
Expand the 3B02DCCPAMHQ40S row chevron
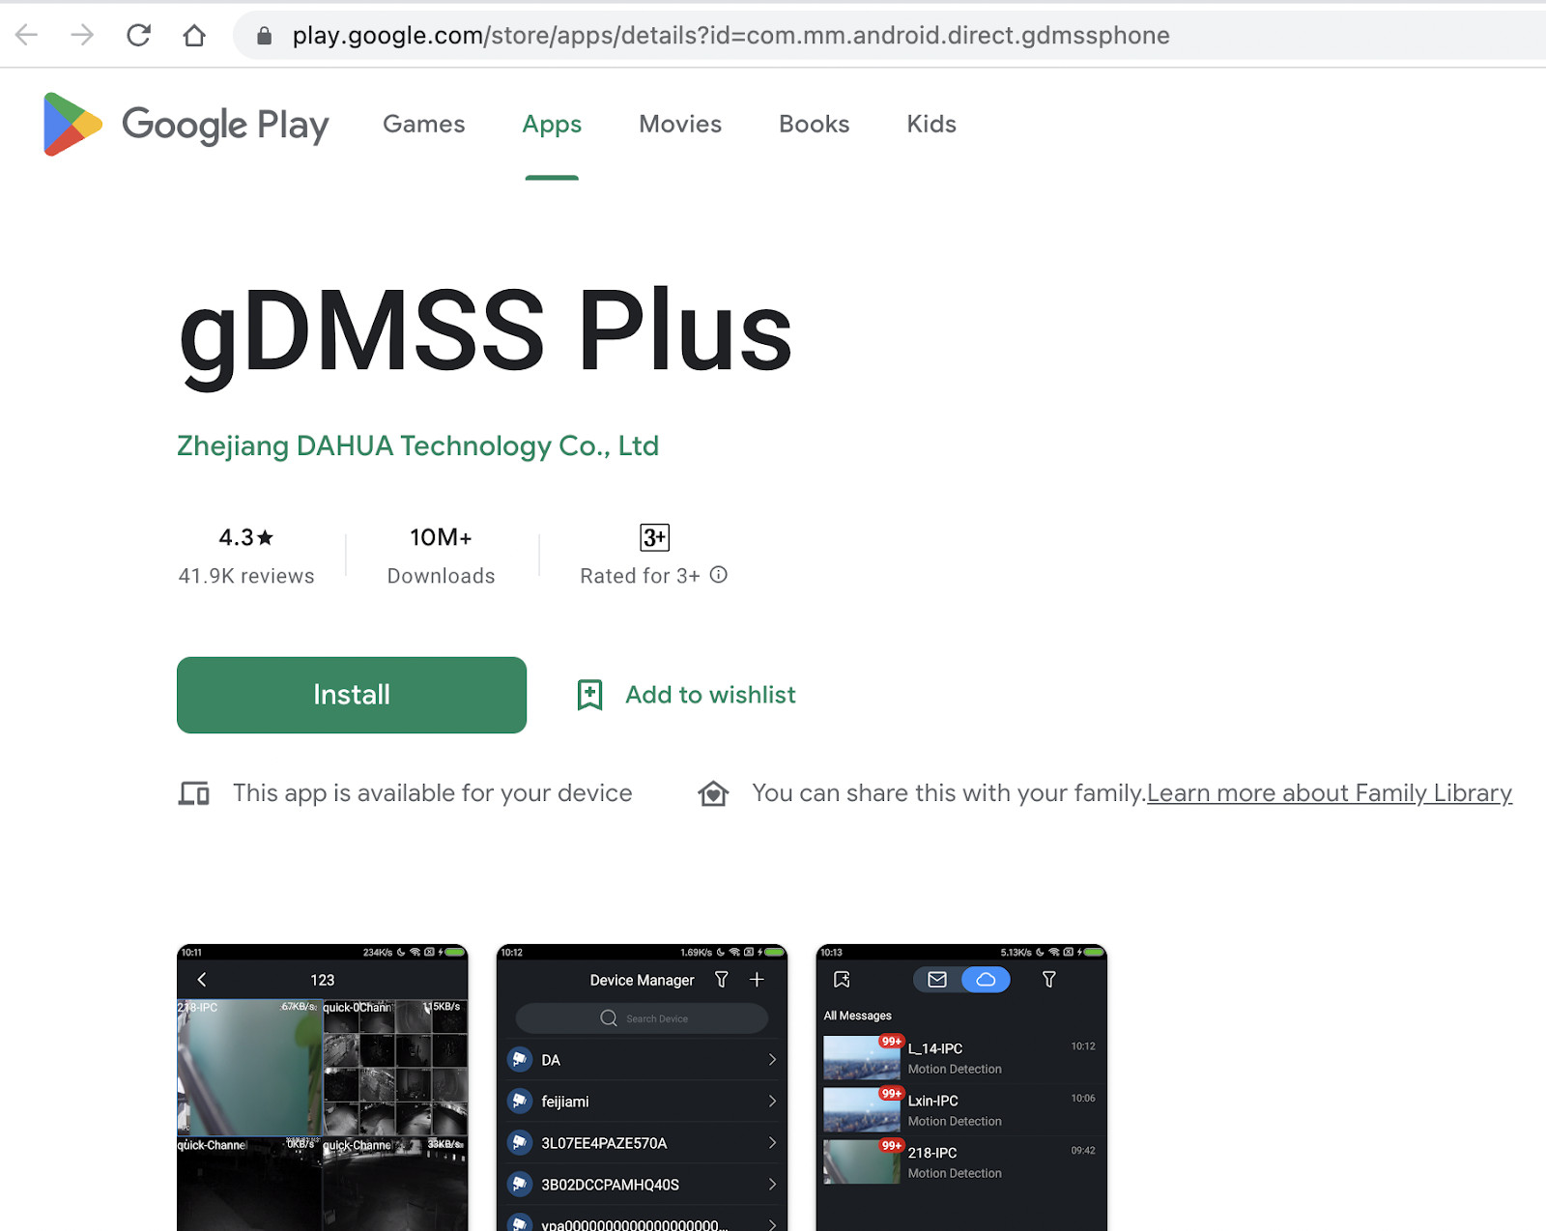[772, 1185]
